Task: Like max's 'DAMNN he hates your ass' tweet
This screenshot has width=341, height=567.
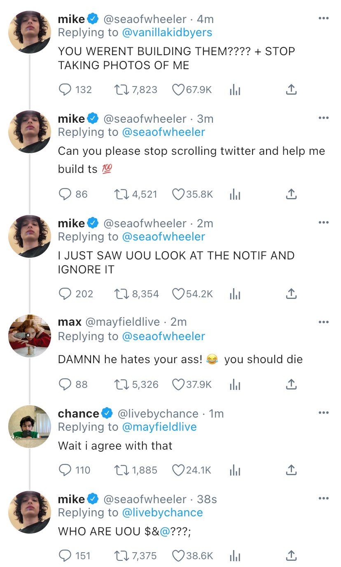Action: click(x=178, y=384)
